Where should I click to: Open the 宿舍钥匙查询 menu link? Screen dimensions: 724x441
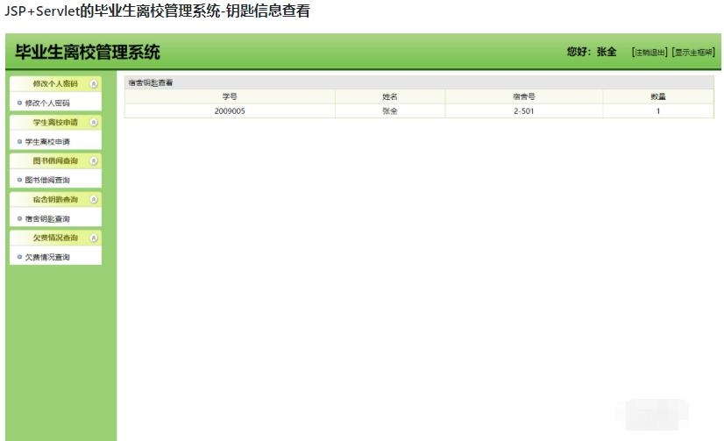47,219
